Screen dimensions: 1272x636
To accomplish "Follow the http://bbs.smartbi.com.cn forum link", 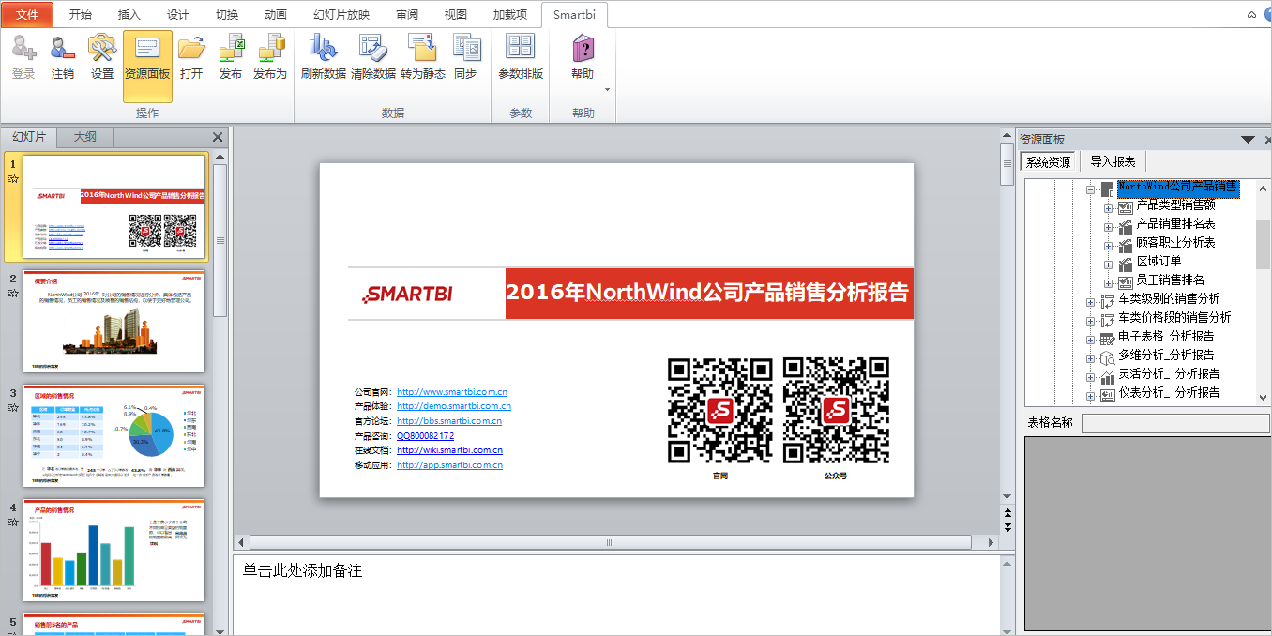I will click(x=449, y=421).
